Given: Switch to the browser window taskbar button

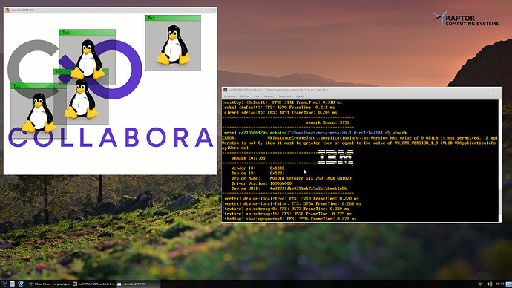Looking at the screenshot, I should click(49, 284).
